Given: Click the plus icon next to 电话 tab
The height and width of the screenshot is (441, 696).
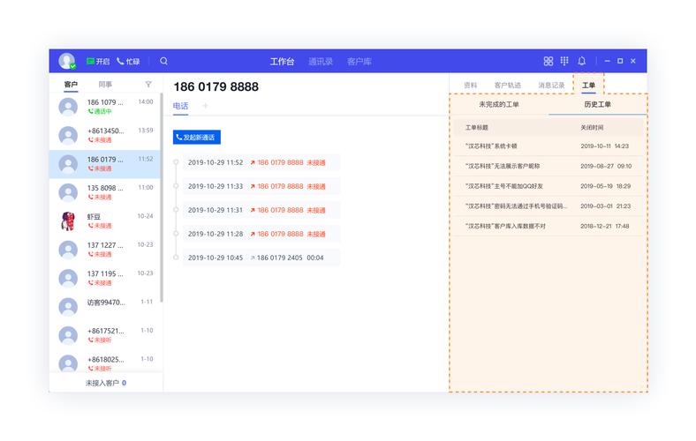Looking at the screenshot, I should tap(206, 106).
